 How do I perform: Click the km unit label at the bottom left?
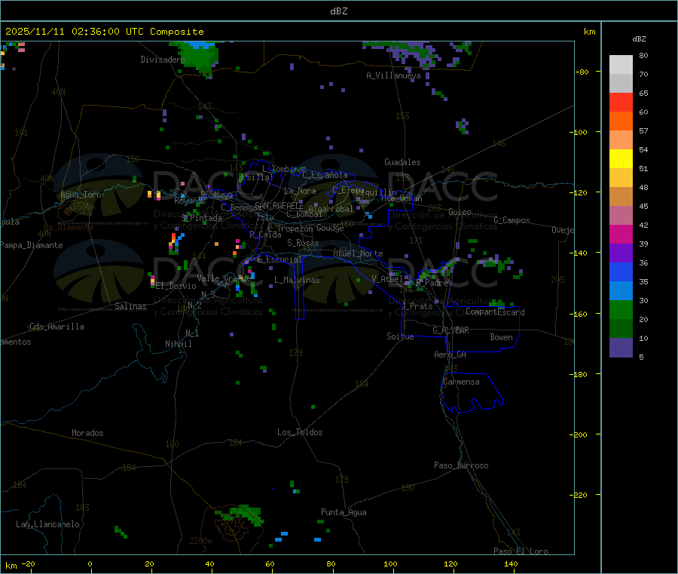(x=11, y=566)
